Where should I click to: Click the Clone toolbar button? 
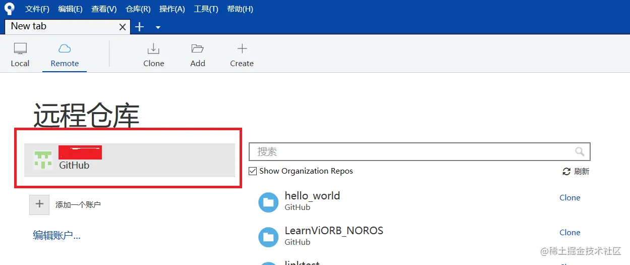click(x=153, y=55)
